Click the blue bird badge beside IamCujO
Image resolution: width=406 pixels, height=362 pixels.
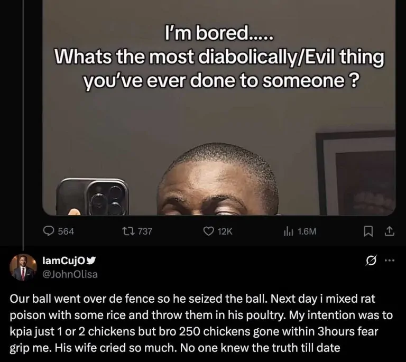[x=91, y=261]
